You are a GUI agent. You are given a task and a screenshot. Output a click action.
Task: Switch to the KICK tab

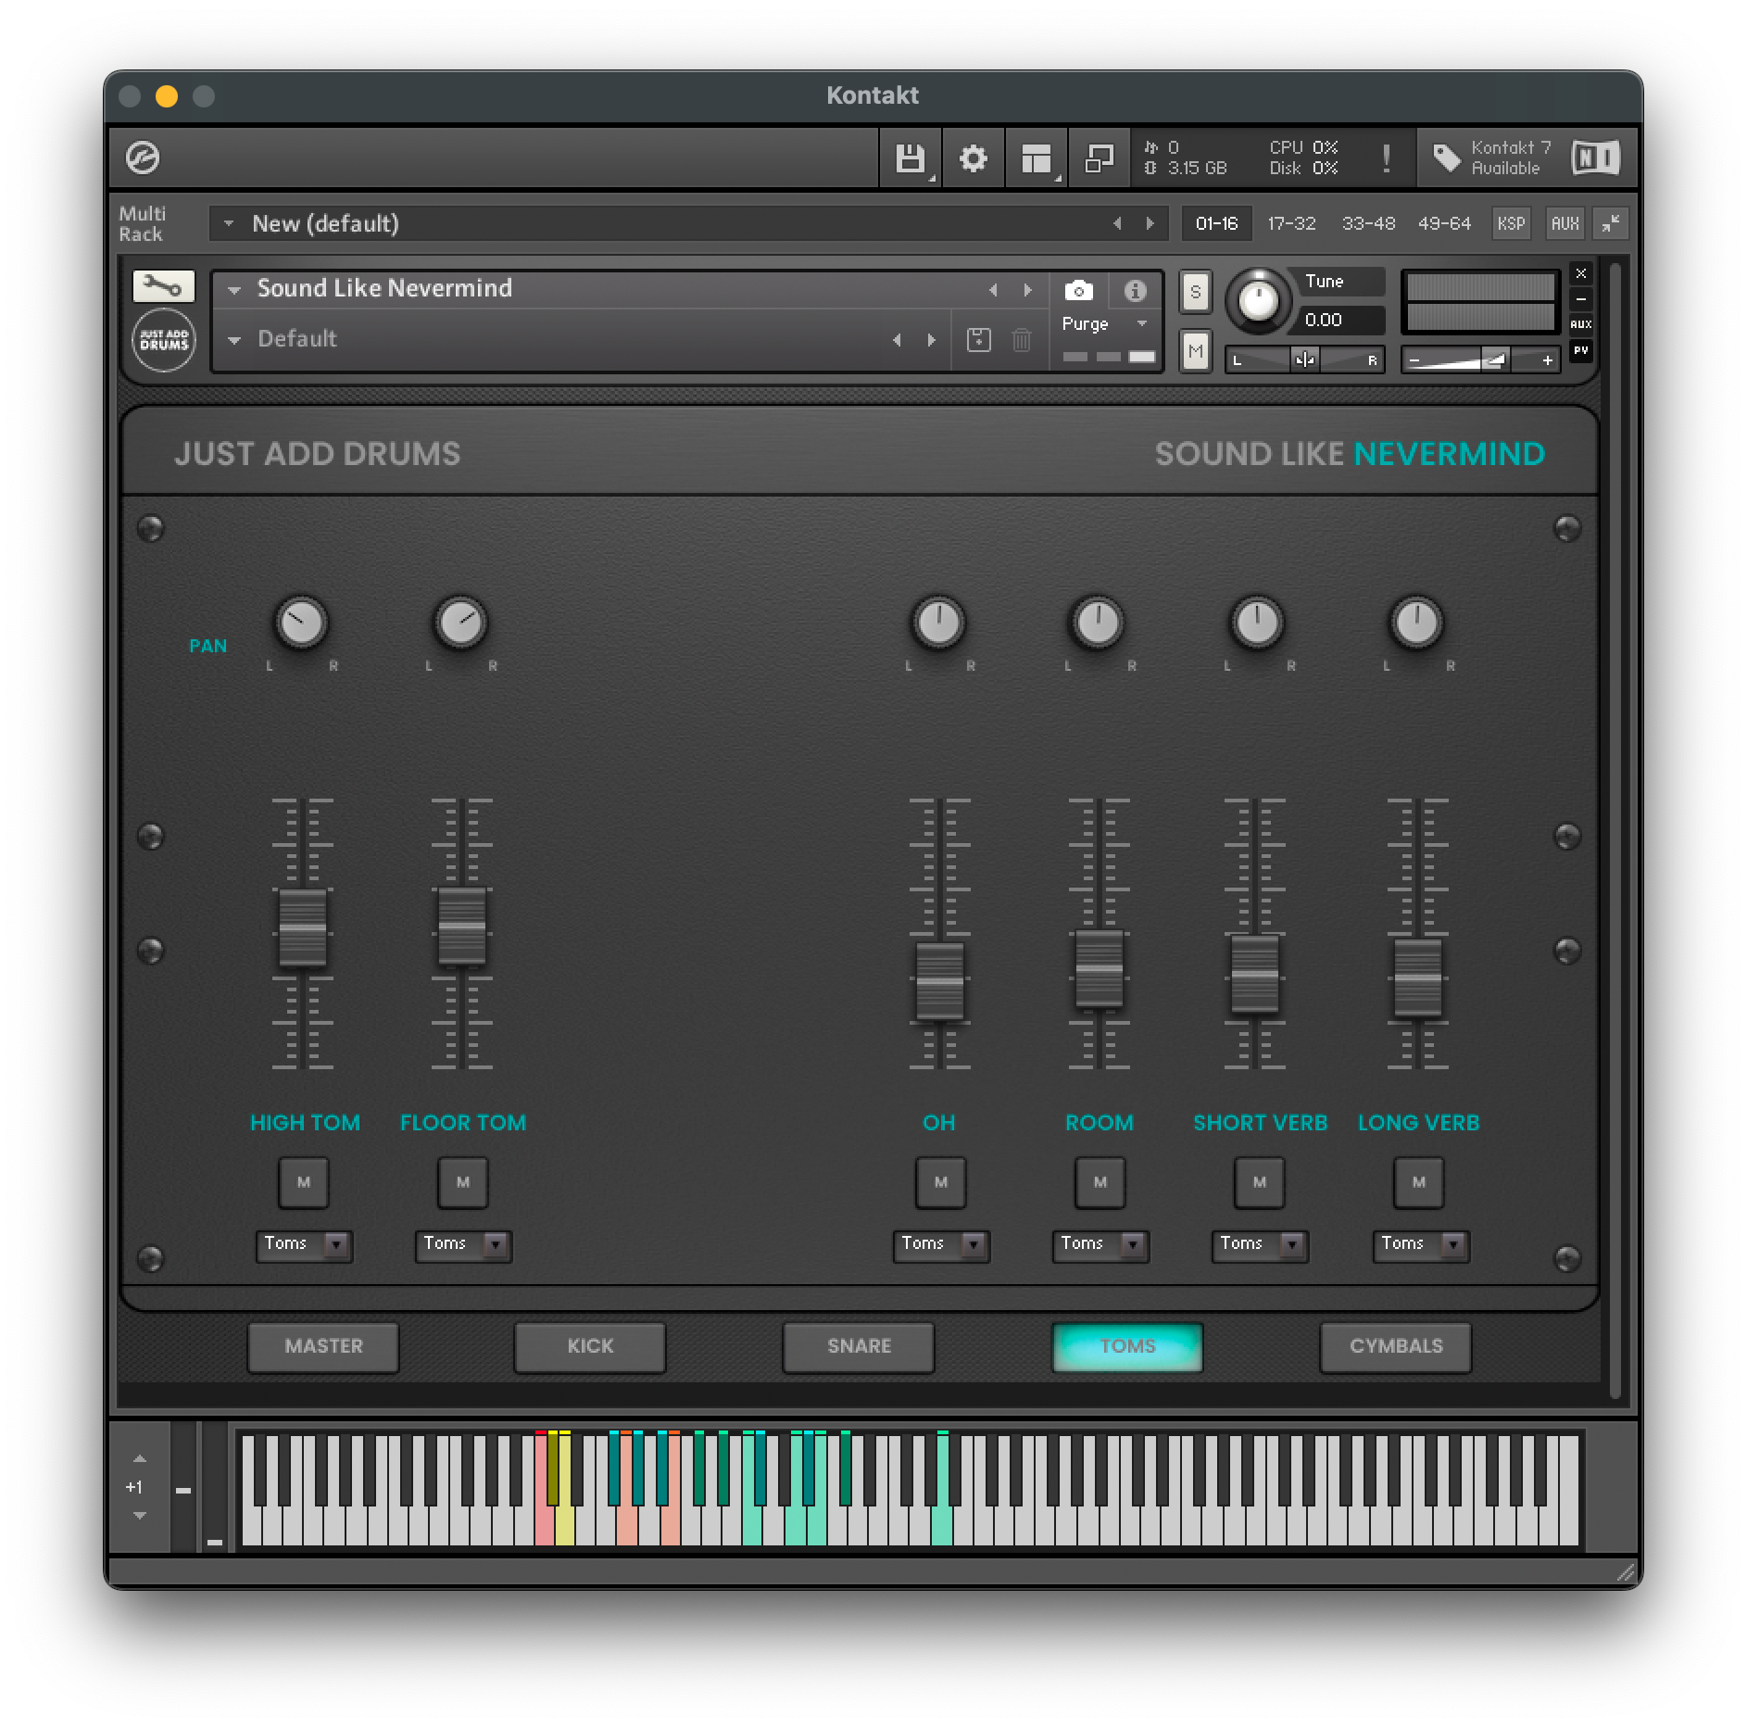[x=590, y=1346]
